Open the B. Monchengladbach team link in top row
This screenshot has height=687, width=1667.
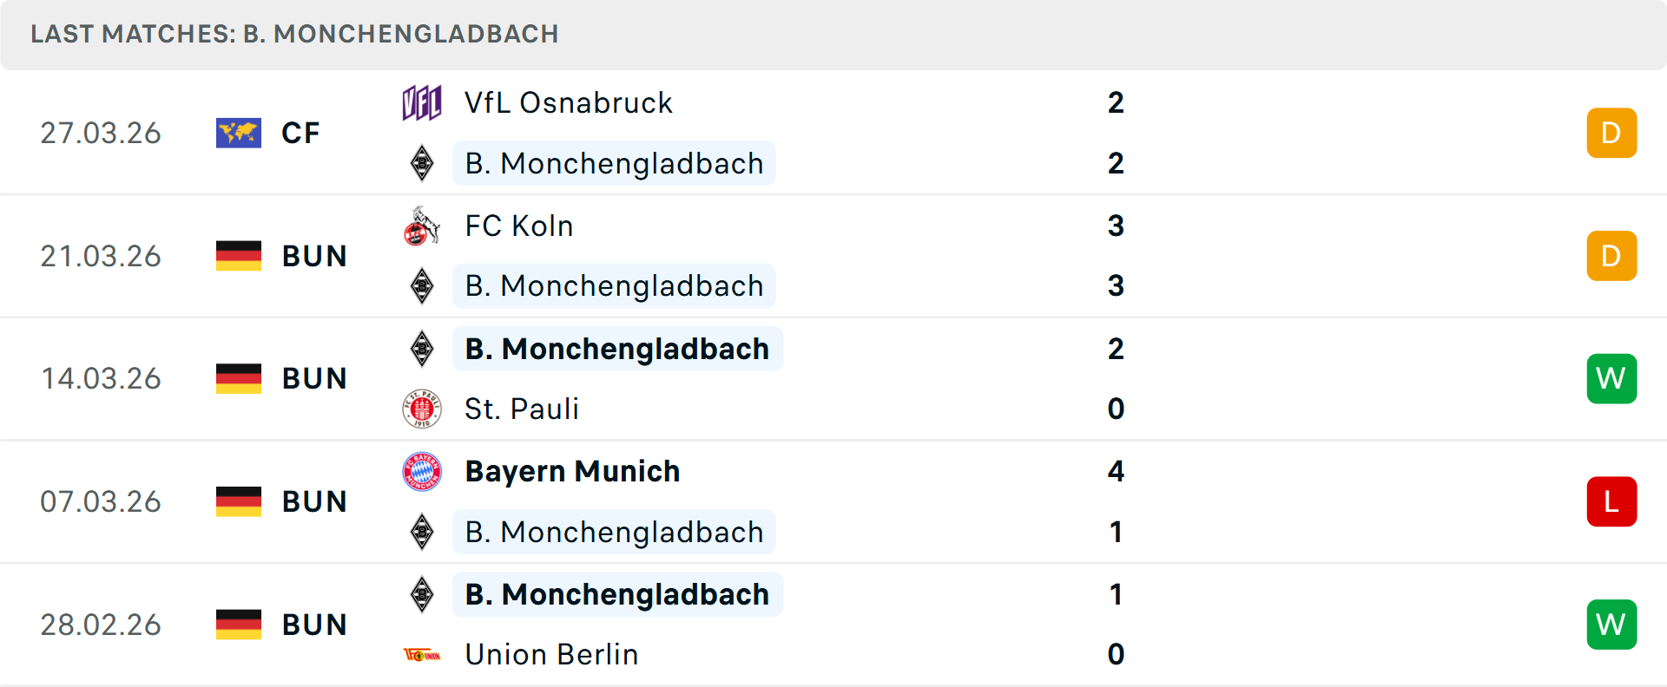point(614,163)
